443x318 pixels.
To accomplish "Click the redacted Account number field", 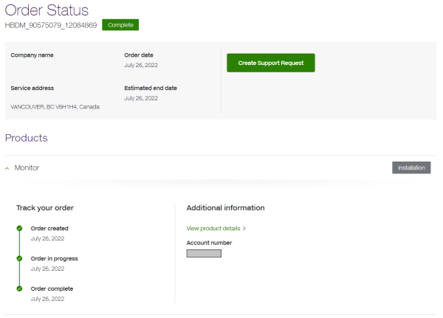I will (x=204, y=253).
